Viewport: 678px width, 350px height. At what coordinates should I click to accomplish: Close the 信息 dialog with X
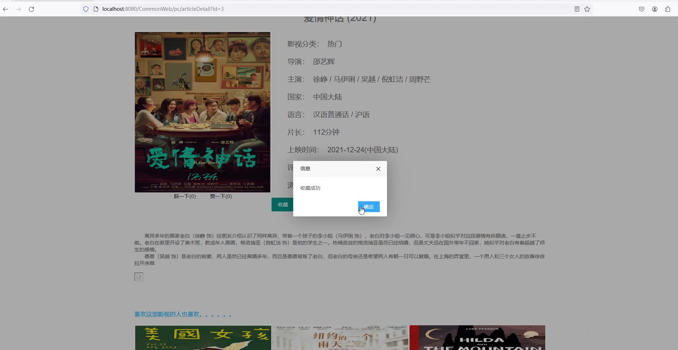tap(378, 169)
